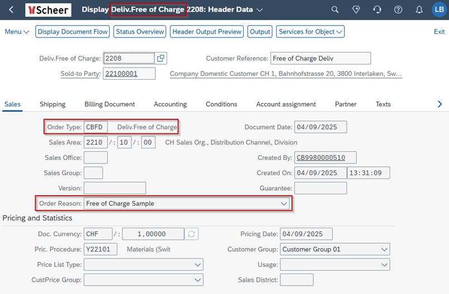Open the Account assignment tab

point(286,104)
